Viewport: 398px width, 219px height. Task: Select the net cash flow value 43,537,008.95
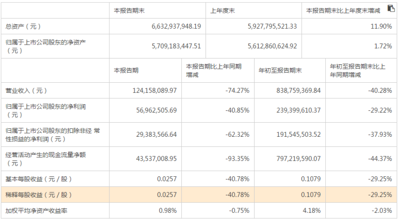[x=156, y=159]
